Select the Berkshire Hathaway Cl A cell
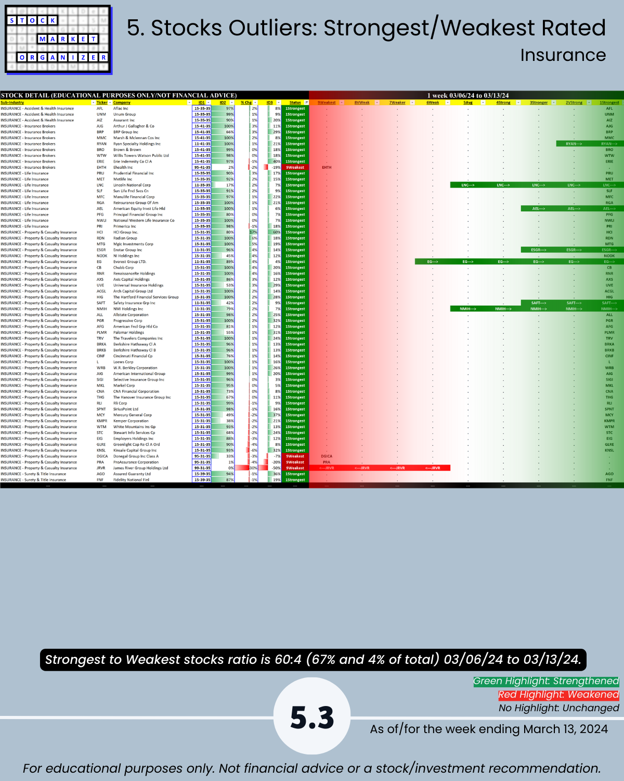The image size is (624, 781). [x=135, y=344]
